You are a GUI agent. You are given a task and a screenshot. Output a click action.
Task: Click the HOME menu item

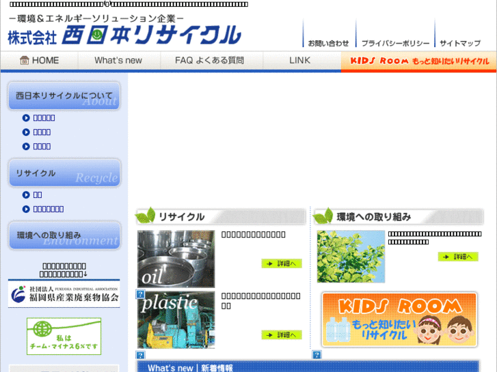coord(40,60)
